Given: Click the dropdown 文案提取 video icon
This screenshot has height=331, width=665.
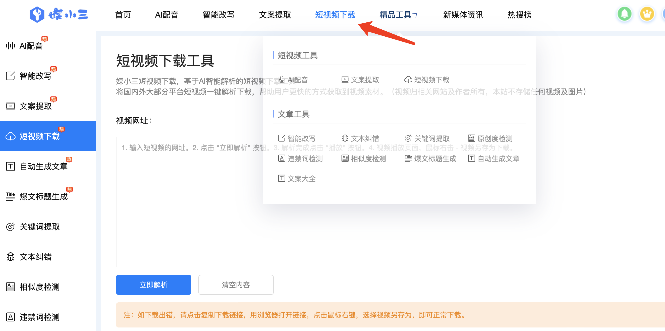Looking at the screenshot, I should click(345, 80).
